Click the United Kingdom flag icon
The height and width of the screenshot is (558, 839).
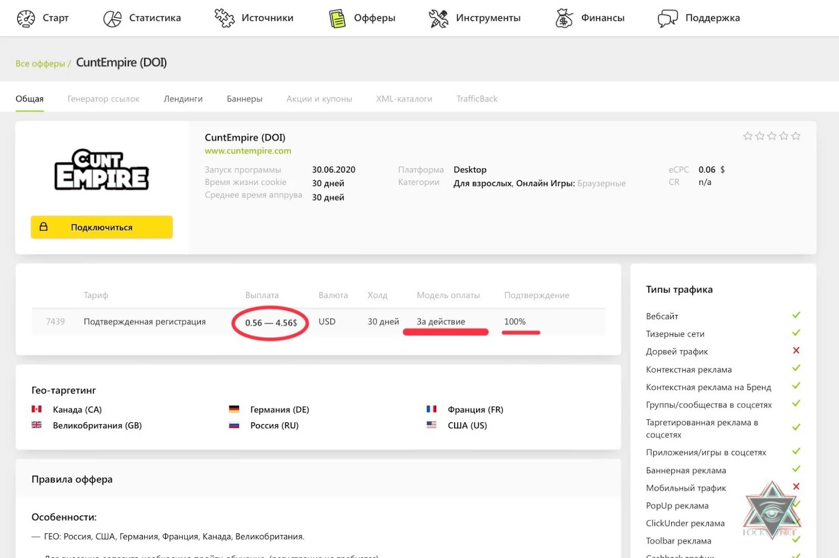(x=37, y=425)
